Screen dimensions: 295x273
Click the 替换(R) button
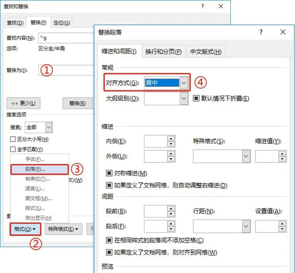(x=78, y=103)
